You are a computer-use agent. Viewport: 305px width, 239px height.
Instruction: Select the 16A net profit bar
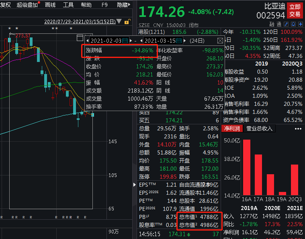pyautogui.click(x=246, y=167)
